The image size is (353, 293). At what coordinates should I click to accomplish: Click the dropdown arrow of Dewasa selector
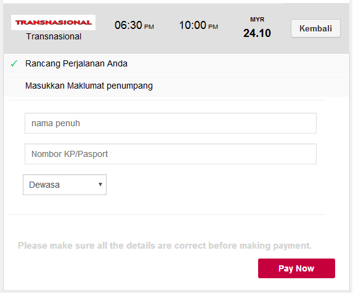tap(100, 185)
